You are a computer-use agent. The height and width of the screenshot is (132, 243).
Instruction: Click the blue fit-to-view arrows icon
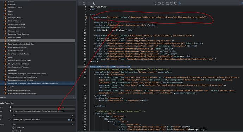pos(180,3)
